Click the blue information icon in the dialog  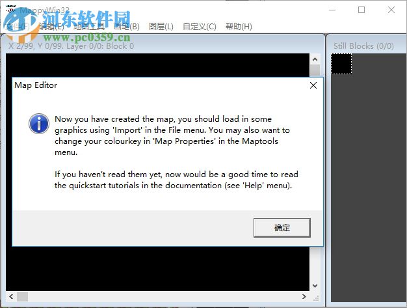[39, 124]
